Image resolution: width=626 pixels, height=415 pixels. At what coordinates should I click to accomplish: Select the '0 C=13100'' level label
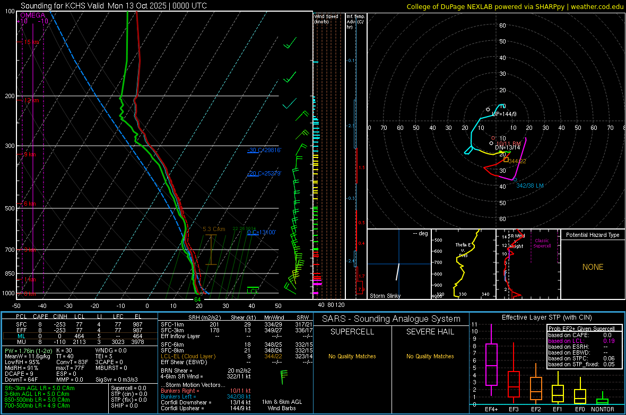[x=262, y=232]
